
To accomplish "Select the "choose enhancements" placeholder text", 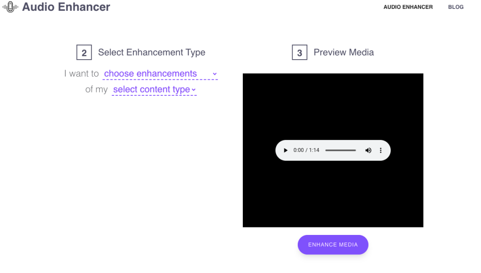I will point(150,73).
